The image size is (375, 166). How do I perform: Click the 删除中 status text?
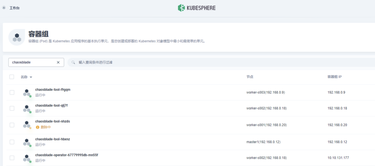coord(46,127)
